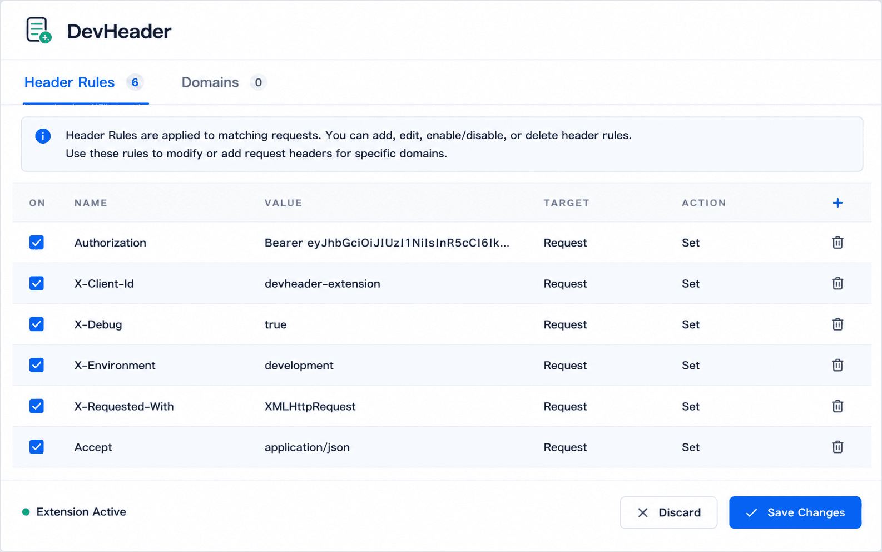
Task: Click the NAME column header
Action: pos(91,203)
